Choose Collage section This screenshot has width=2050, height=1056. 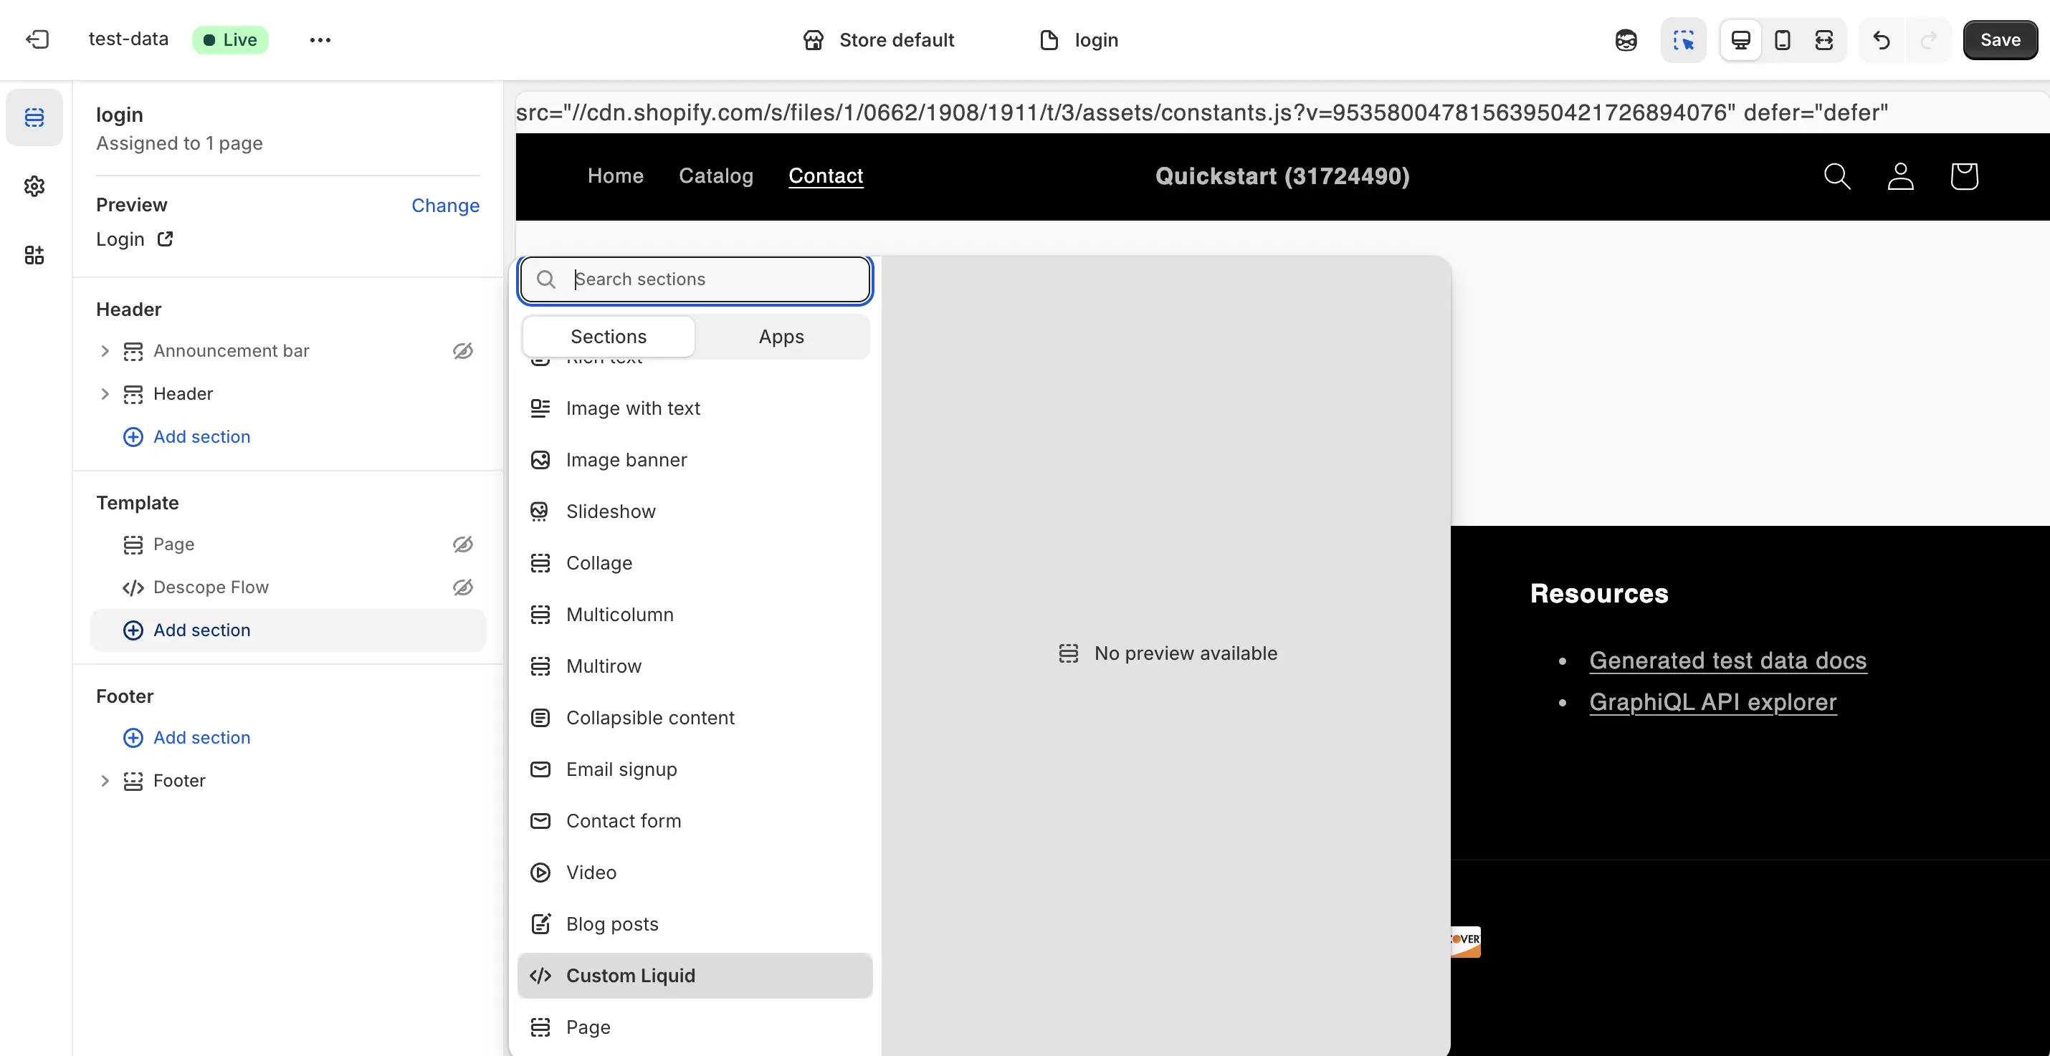point(695,563)
